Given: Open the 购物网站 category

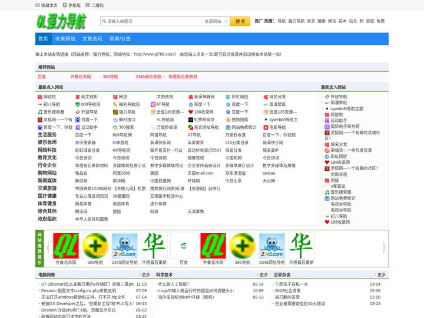Looking at the screenshot, I should click(47, 173).
